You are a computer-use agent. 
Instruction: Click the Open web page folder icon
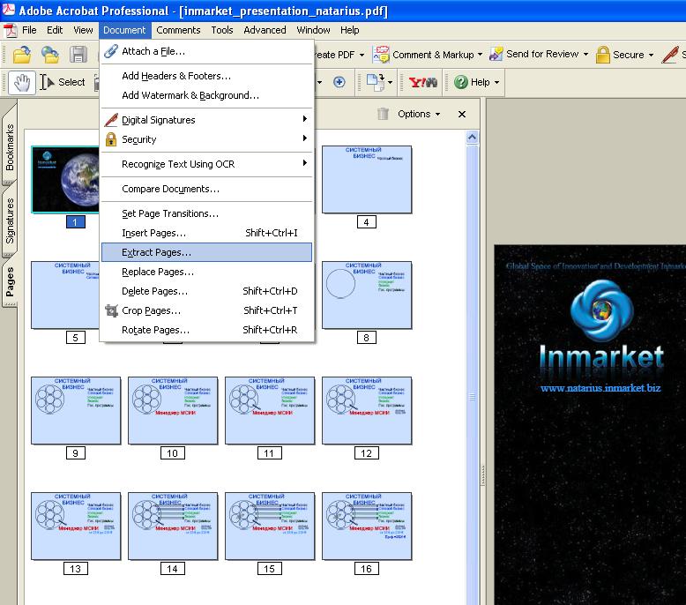click(50, 55)
